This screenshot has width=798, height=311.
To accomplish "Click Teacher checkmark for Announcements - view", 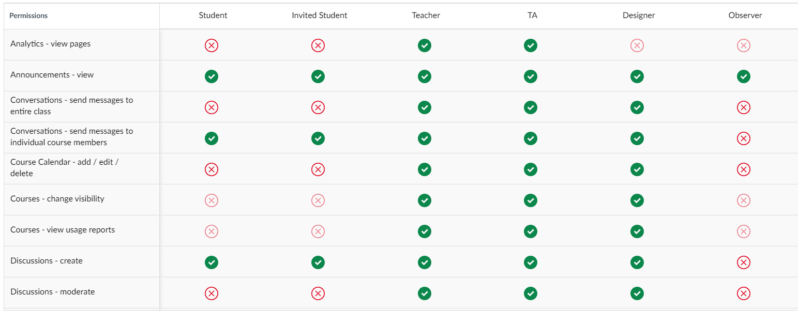I will (x=424, y=76).
